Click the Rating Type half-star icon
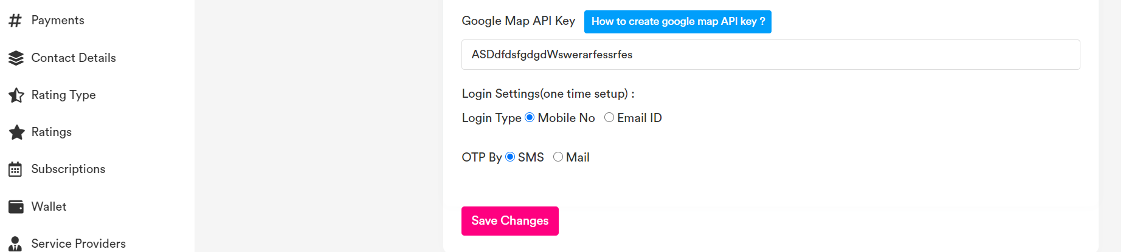 16,95
